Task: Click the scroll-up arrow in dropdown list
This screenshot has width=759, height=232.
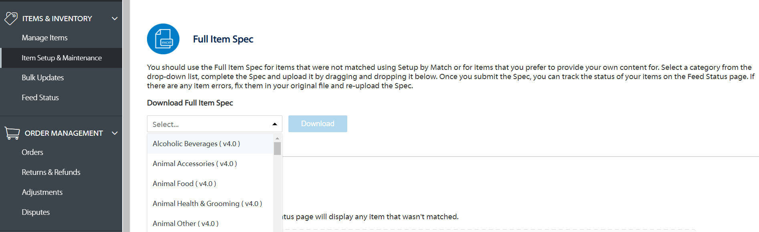Action: click(x=277, y=138)
